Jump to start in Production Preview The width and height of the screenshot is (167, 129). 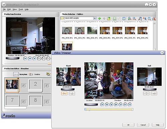(25, 58)
